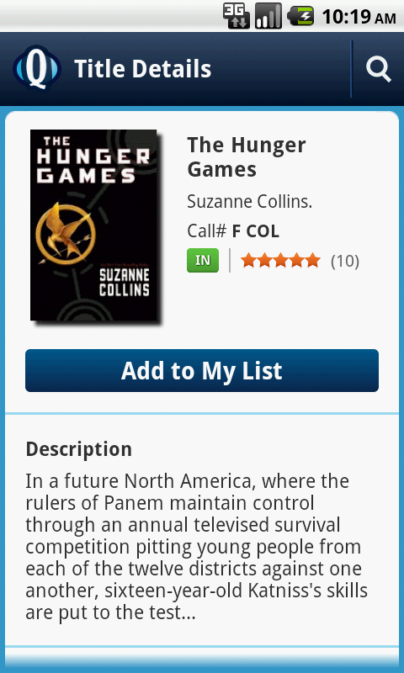
Task: Open the (10) reviews count
Action: coord(345,261)
